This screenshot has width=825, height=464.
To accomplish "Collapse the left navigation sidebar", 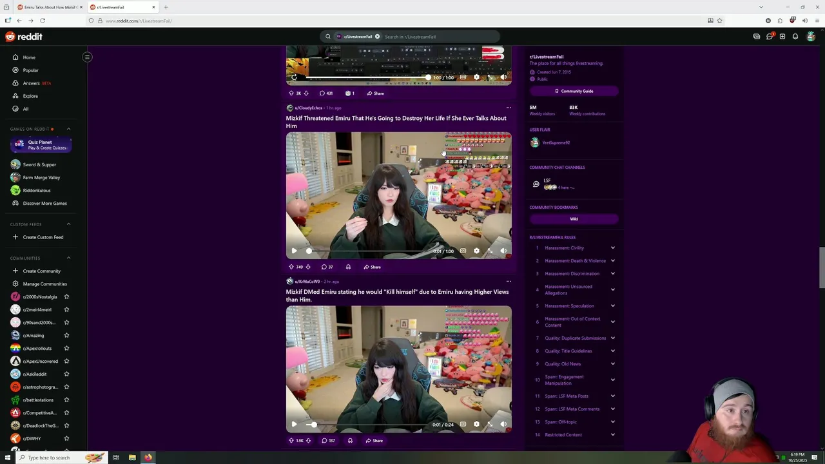I will [87, 57].
